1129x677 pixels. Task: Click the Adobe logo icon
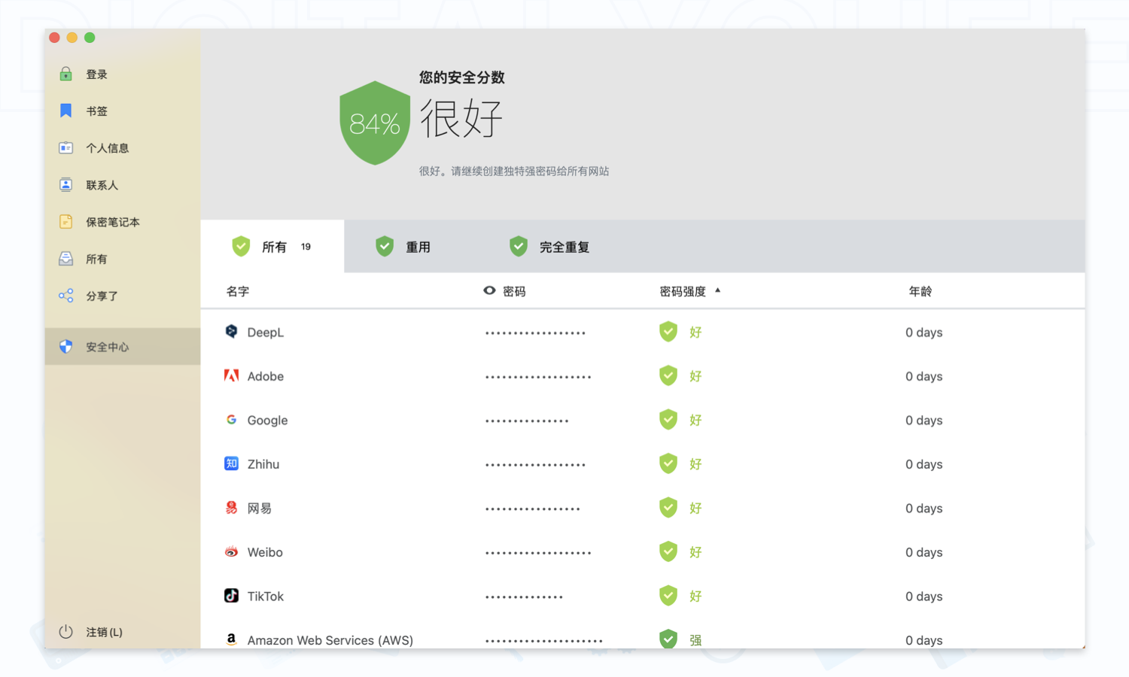coord(231,375)
